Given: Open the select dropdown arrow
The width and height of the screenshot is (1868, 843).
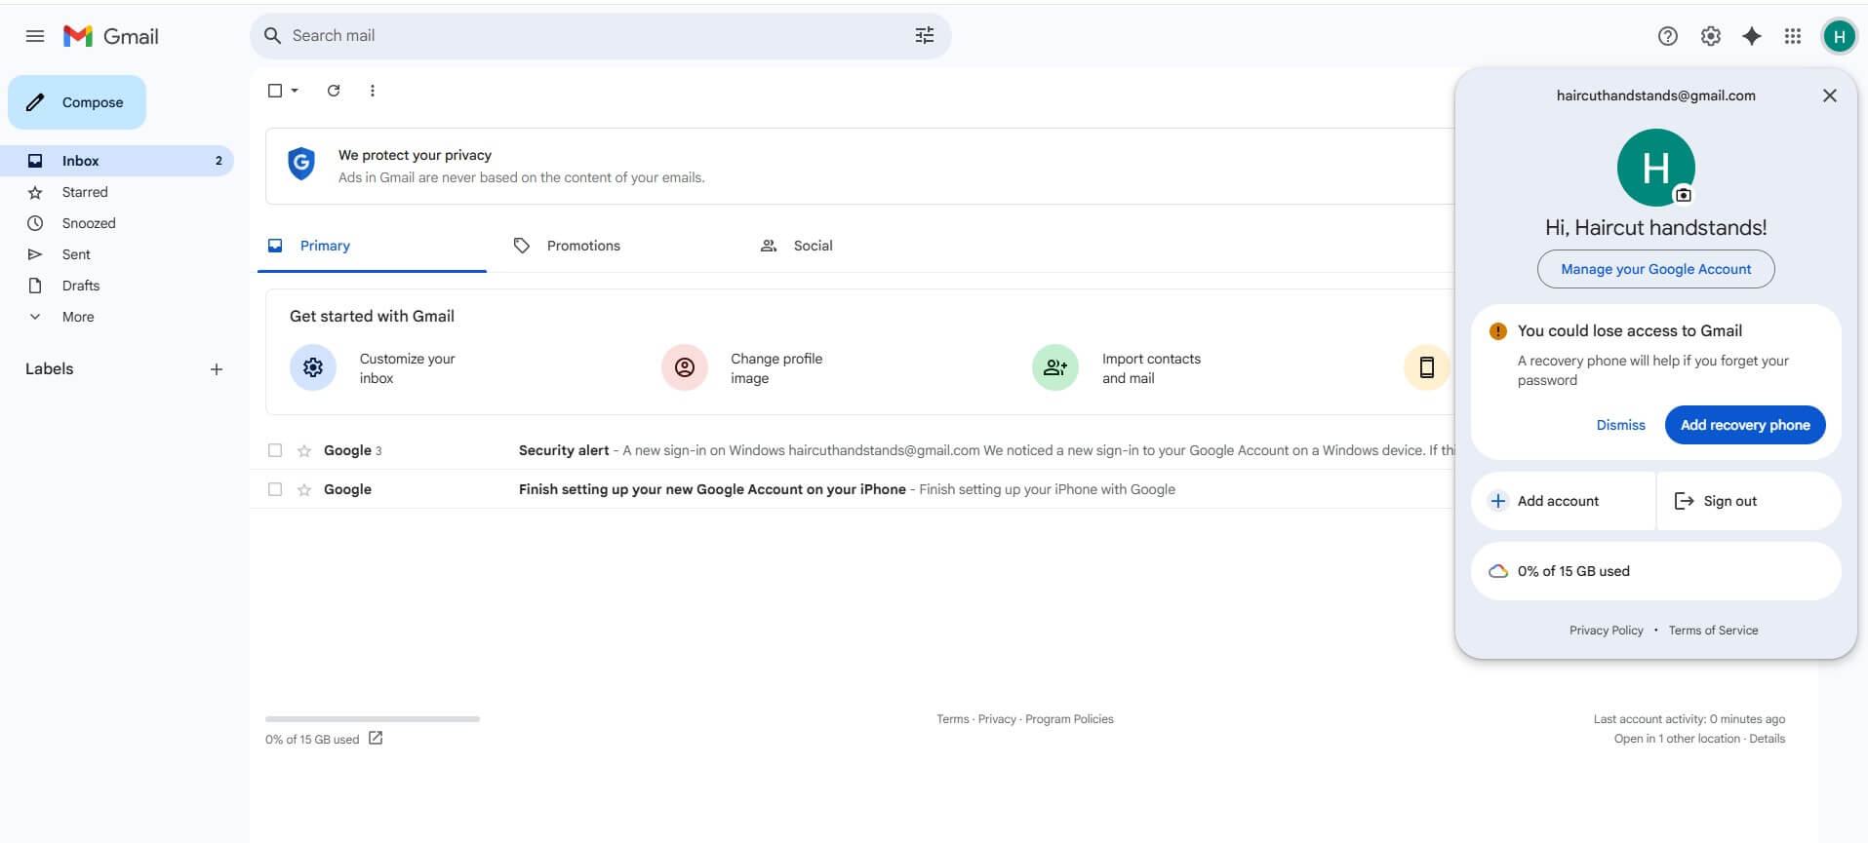Looking at the screenshot, I should click(295, 91).
